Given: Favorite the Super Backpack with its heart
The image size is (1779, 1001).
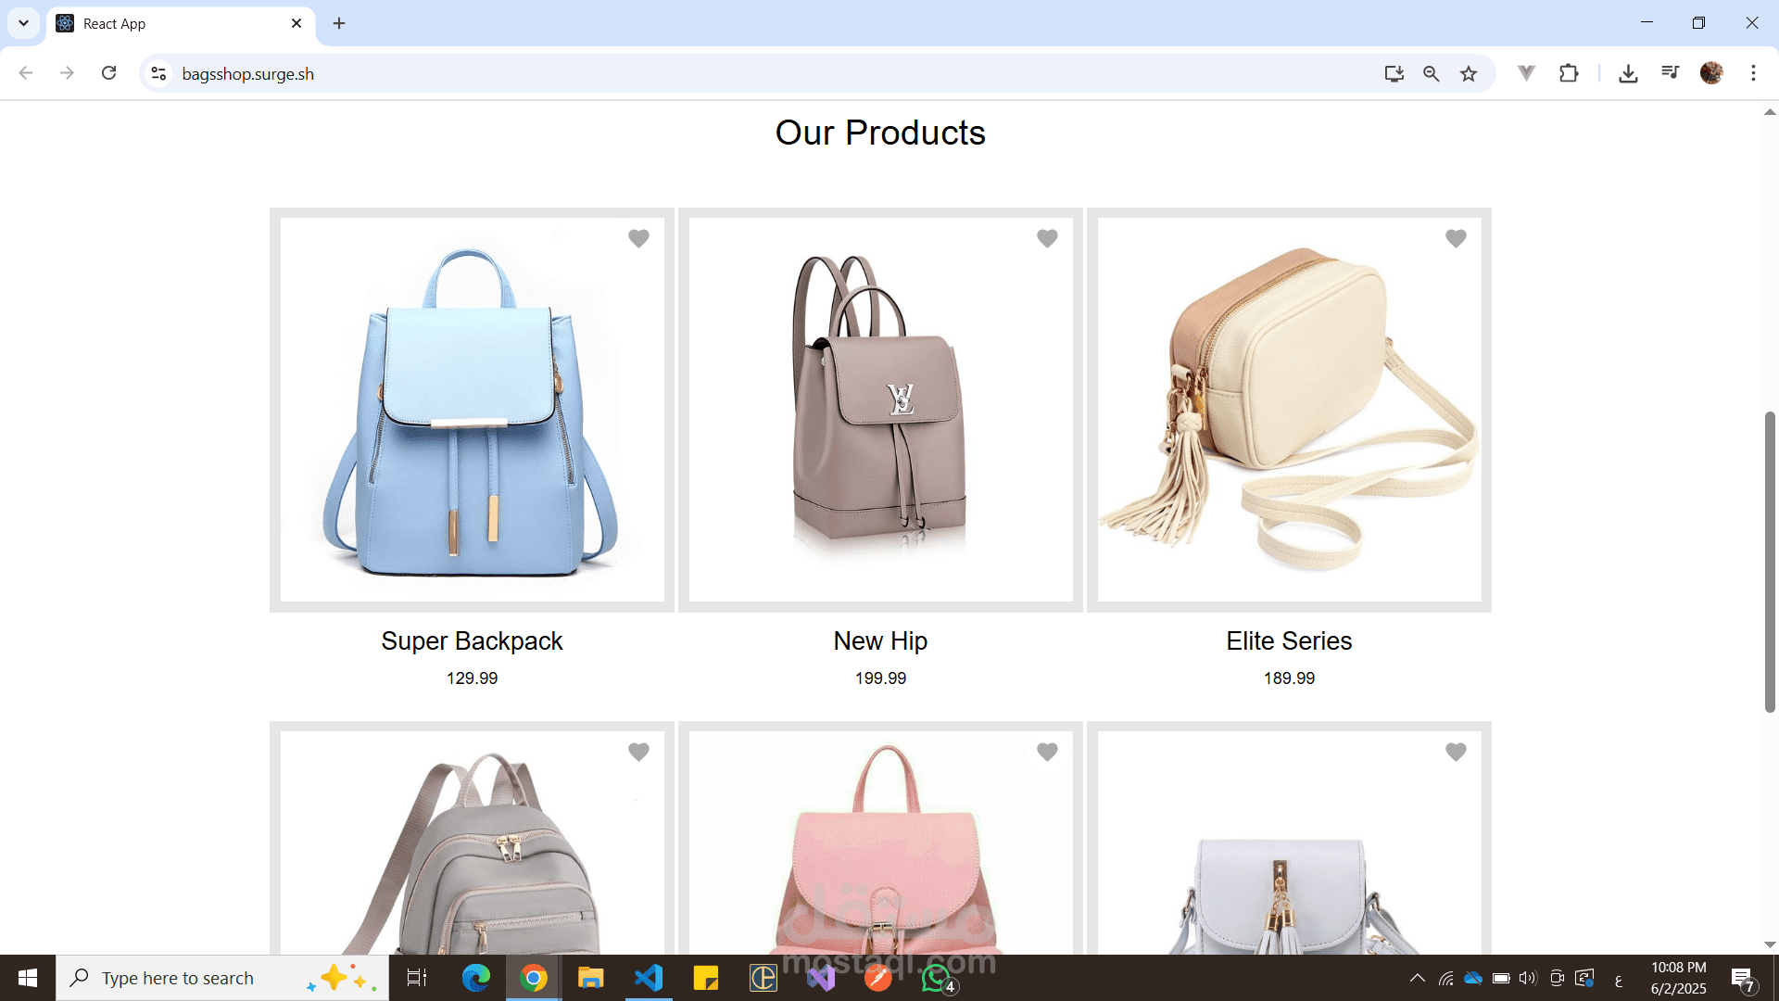Looking at the screenshot, I should 638,238.
